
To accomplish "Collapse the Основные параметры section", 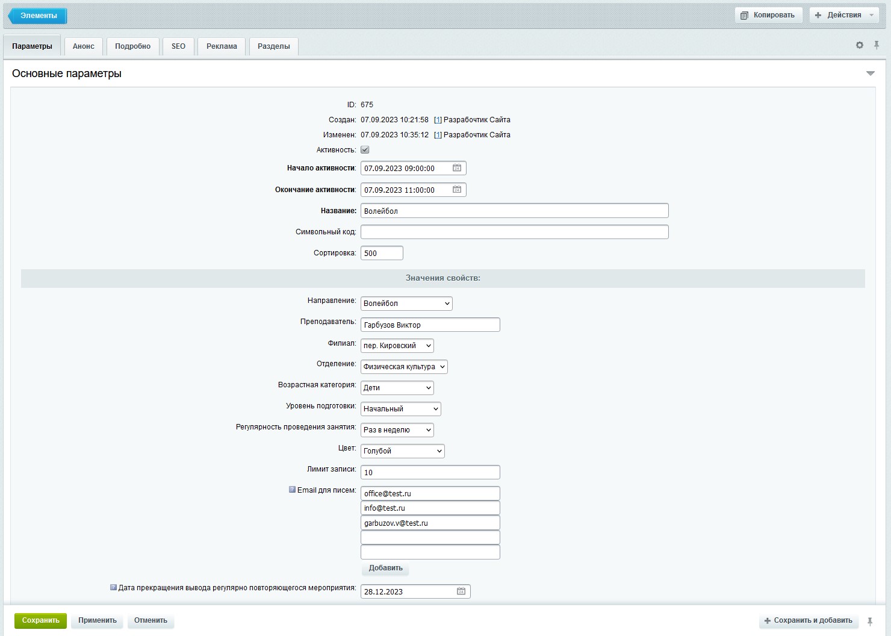I will coord(870,73).
